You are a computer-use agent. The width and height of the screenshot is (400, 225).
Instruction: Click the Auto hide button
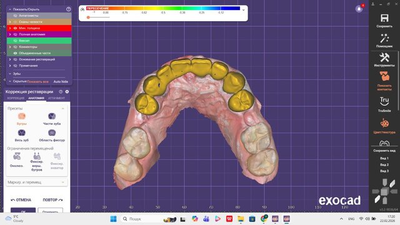(61, 82)
